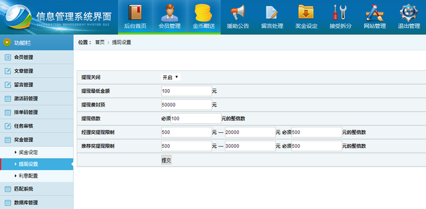The image size is (426, 209).
Task: Select 利息配置 submenu item
Action: [37, 176]
